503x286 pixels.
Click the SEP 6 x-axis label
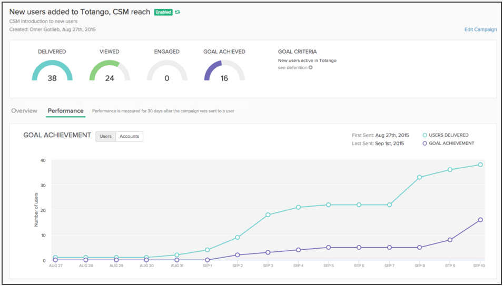(359, 266)
